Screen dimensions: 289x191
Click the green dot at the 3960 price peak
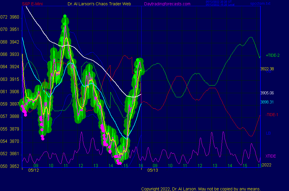[65, 16]
